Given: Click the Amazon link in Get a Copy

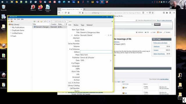Looking at the screenshot, I should pyautogui.click(x=156, y=50).
